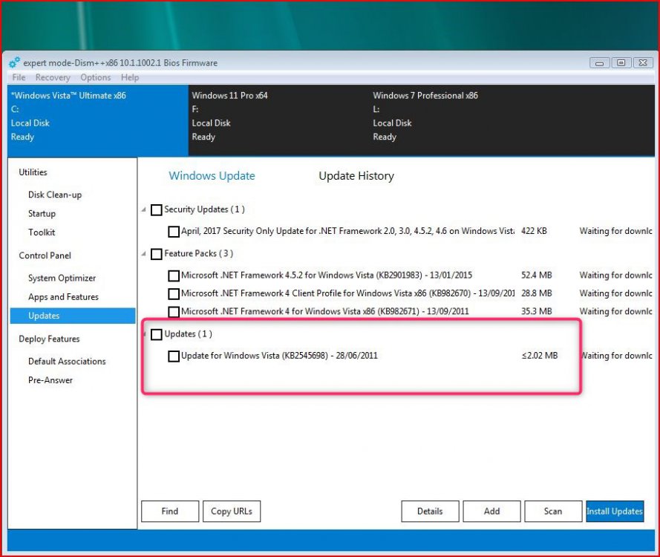Image resolution: width=660 pixels, height=557 pixels.
Task: Switch to the Windows Update tab
Action: tap(212, 175)
